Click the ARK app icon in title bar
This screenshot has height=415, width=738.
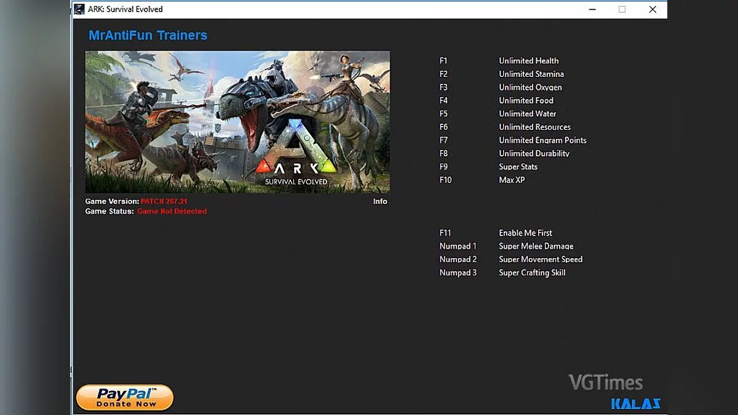pos(79,9)
